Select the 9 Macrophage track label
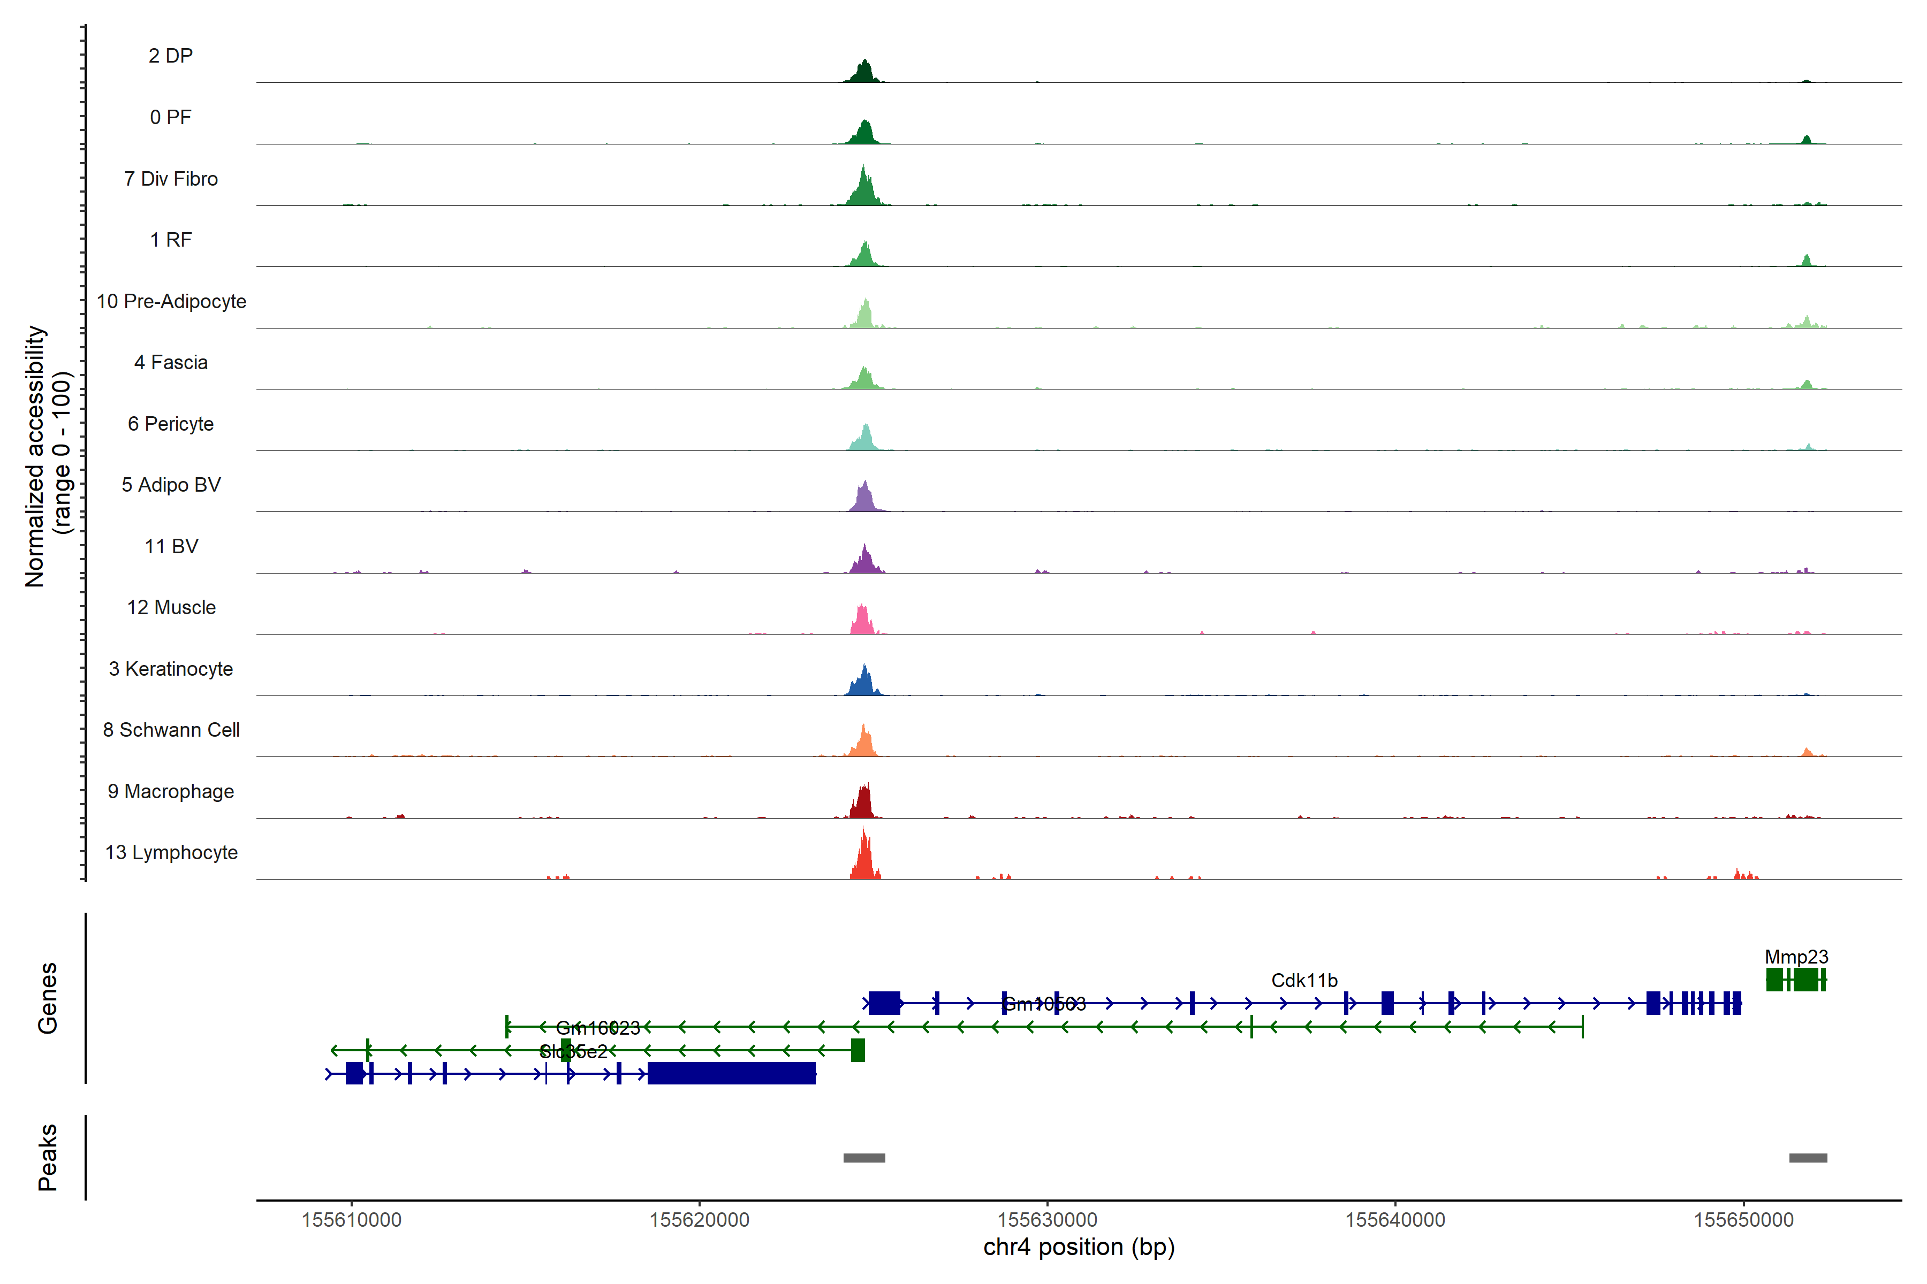Screen dimensions: 1927x1284 [170, 791]
